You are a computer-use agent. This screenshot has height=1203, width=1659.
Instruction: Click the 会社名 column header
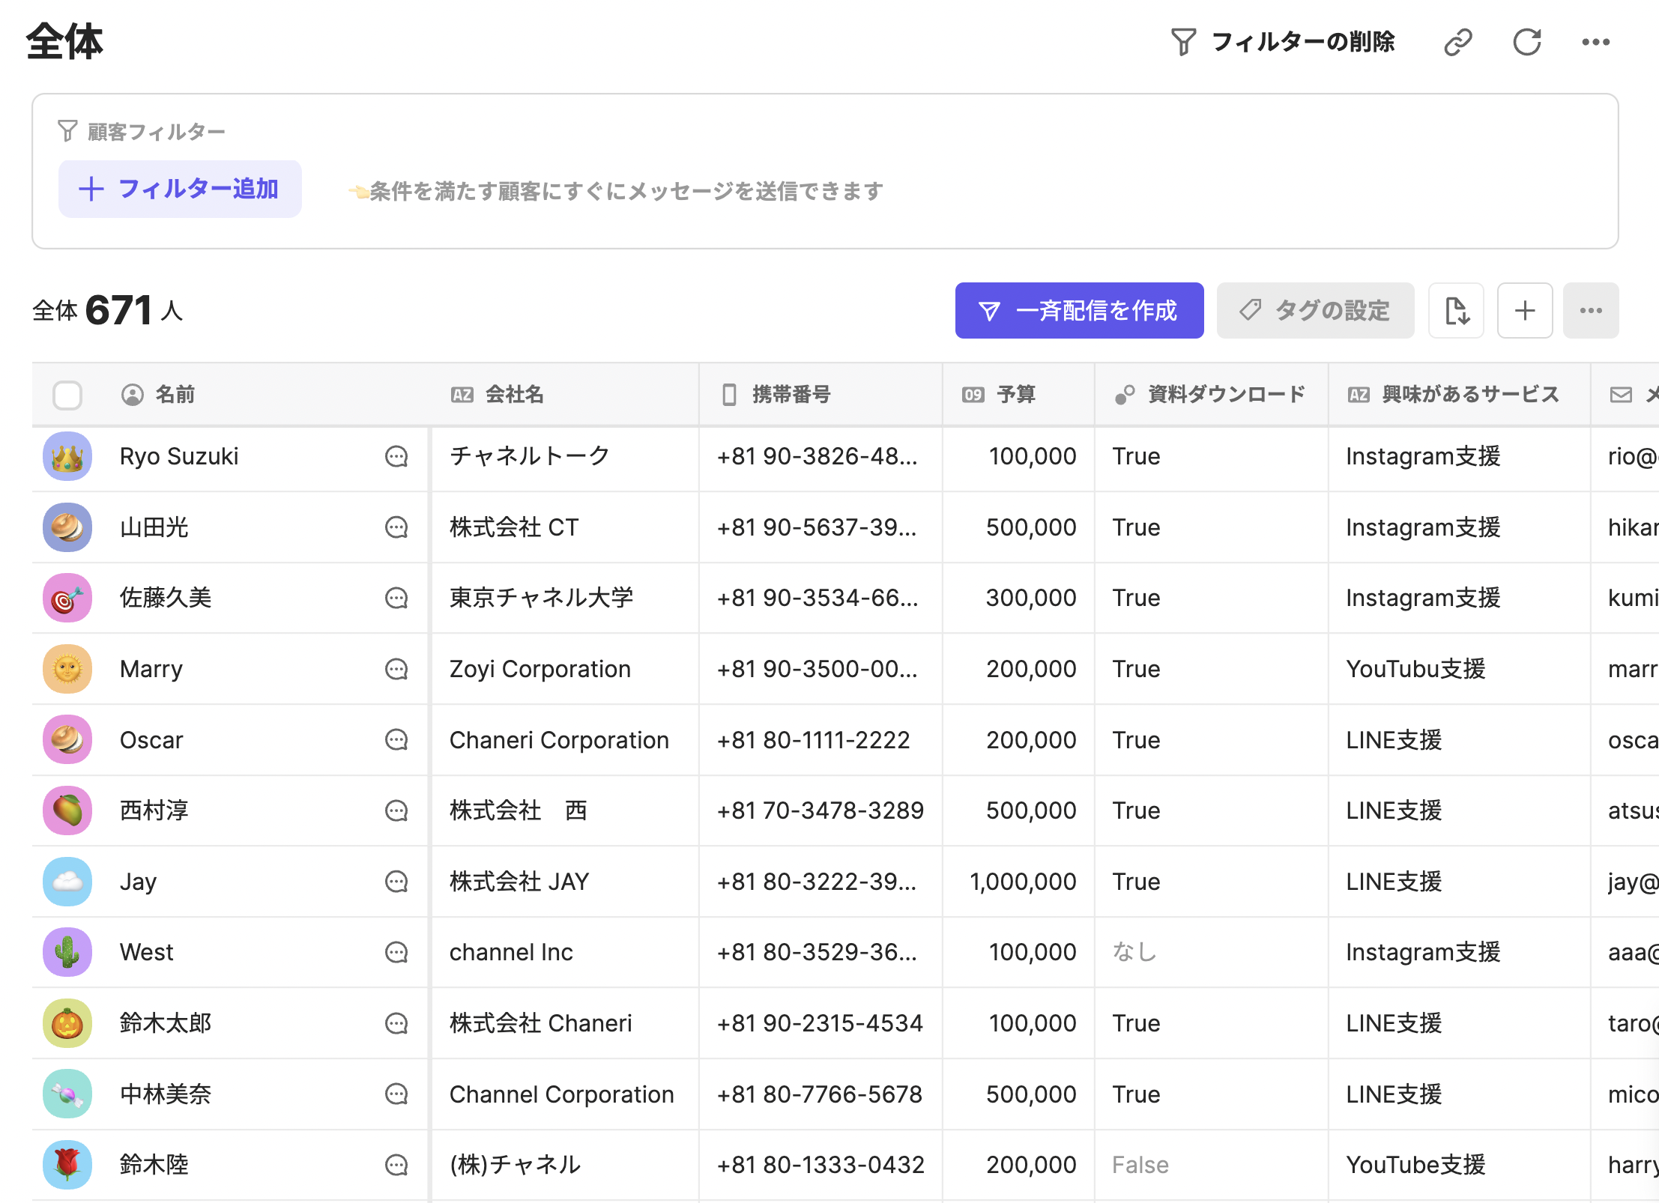pos(514,395)
